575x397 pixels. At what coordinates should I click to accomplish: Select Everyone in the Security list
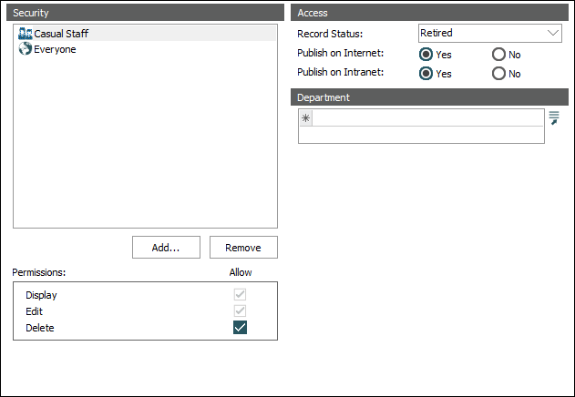point(55,49)
